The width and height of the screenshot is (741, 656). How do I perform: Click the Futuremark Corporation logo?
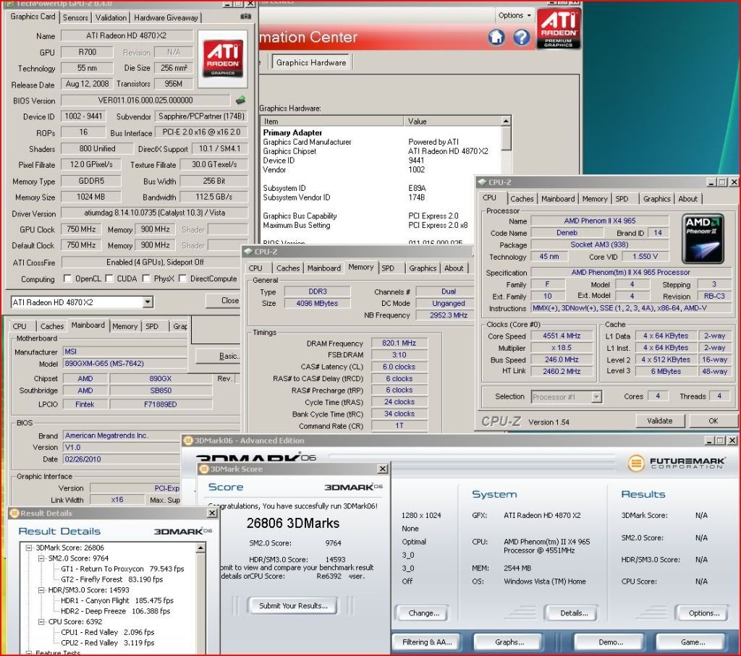pos(676,463)
